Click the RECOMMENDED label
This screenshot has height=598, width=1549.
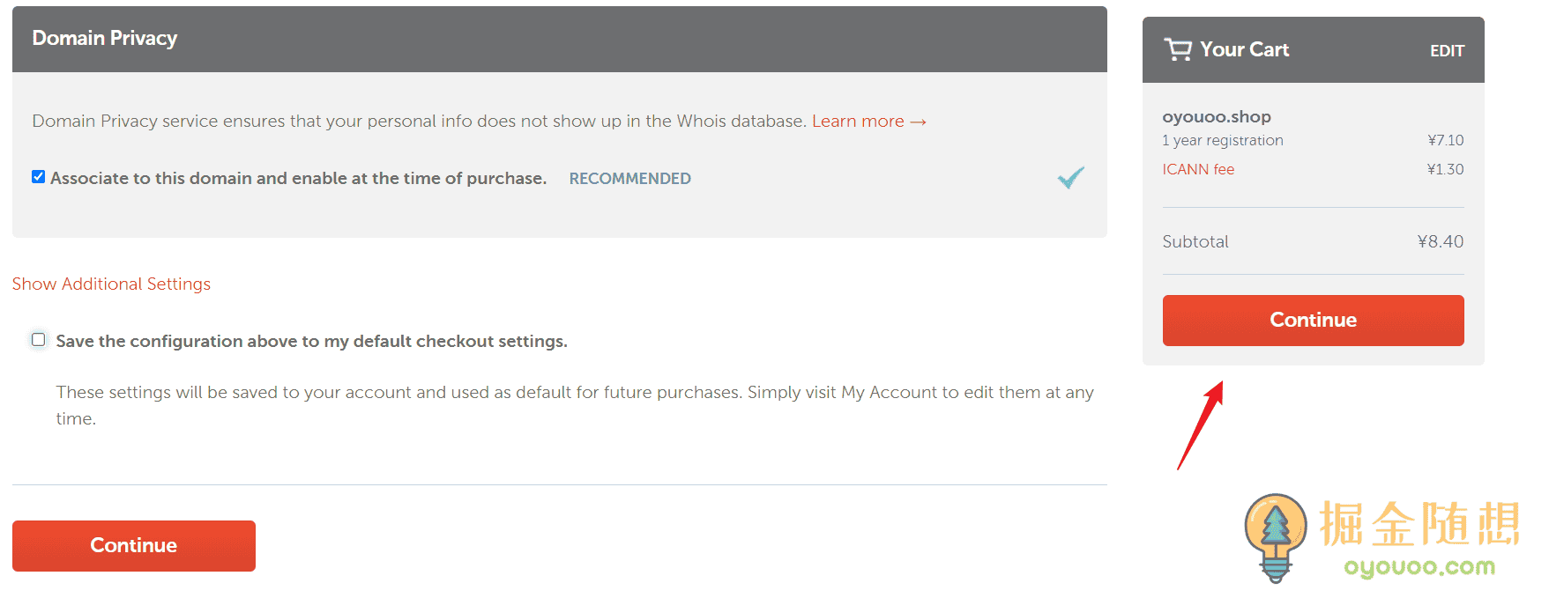click(629, 179)
